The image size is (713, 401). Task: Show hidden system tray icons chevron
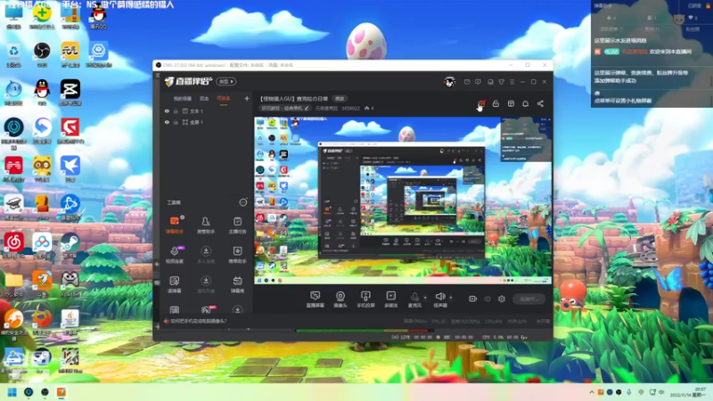point(592,392)
